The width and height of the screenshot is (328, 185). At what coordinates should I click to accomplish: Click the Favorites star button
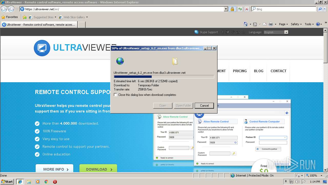tap(10, 17)
